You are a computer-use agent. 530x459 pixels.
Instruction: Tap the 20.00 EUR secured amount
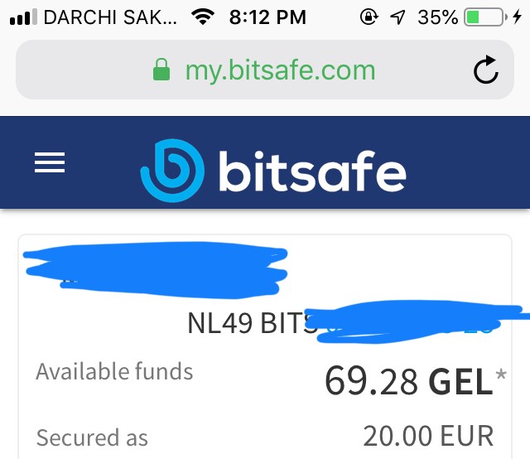428,437
